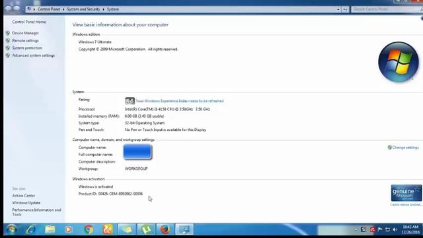This screenshot has width=423, height=238.
Task: Open Windows Update link
Action: [x=26, y=203]
